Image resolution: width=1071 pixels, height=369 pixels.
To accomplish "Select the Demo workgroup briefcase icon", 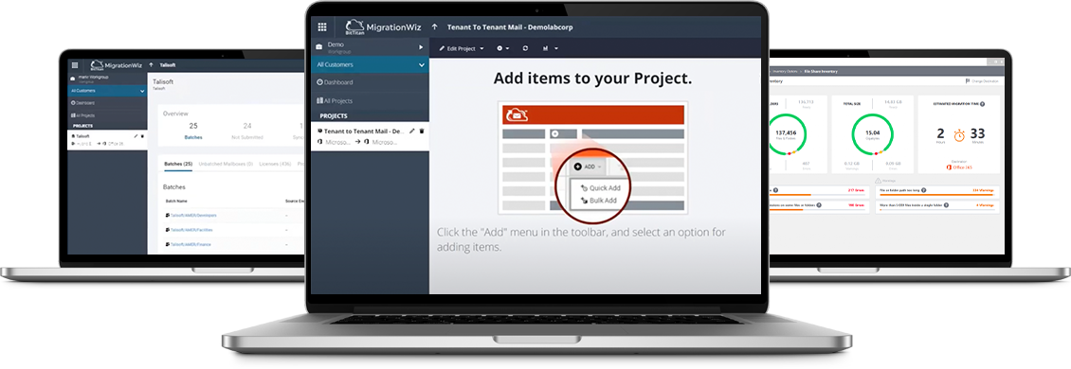I will tap(319, 47).
